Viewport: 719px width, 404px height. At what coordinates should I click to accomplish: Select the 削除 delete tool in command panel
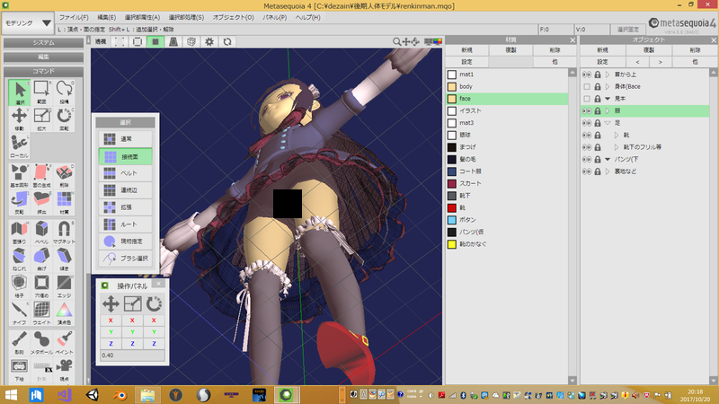point(64,176)
